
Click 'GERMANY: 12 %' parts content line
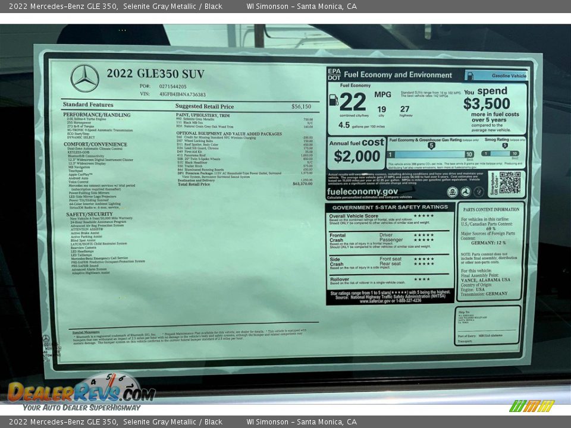pos(488,243)
